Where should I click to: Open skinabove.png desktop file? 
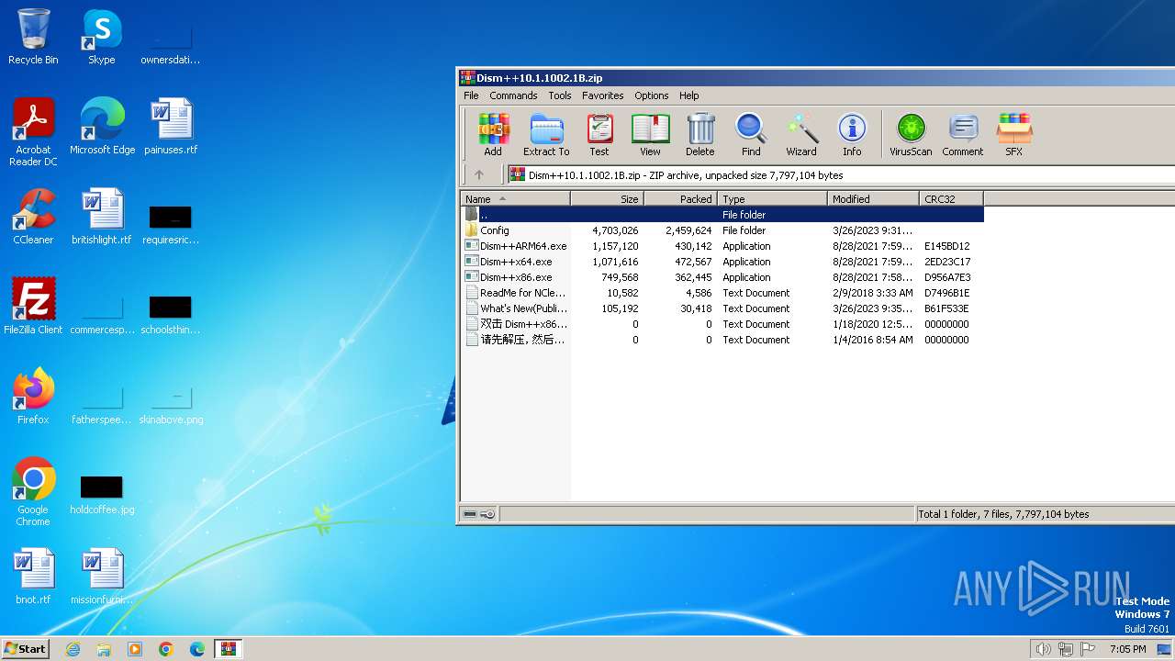tap(171, 404)
